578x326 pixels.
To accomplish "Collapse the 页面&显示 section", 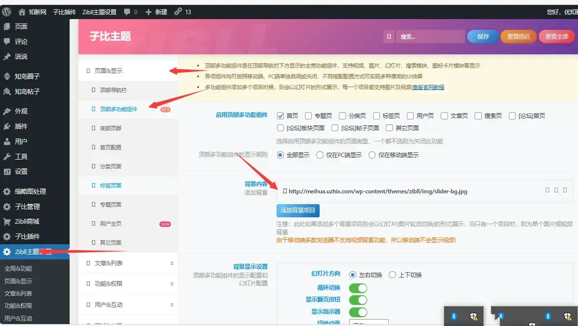I will (x=128, y=70).
